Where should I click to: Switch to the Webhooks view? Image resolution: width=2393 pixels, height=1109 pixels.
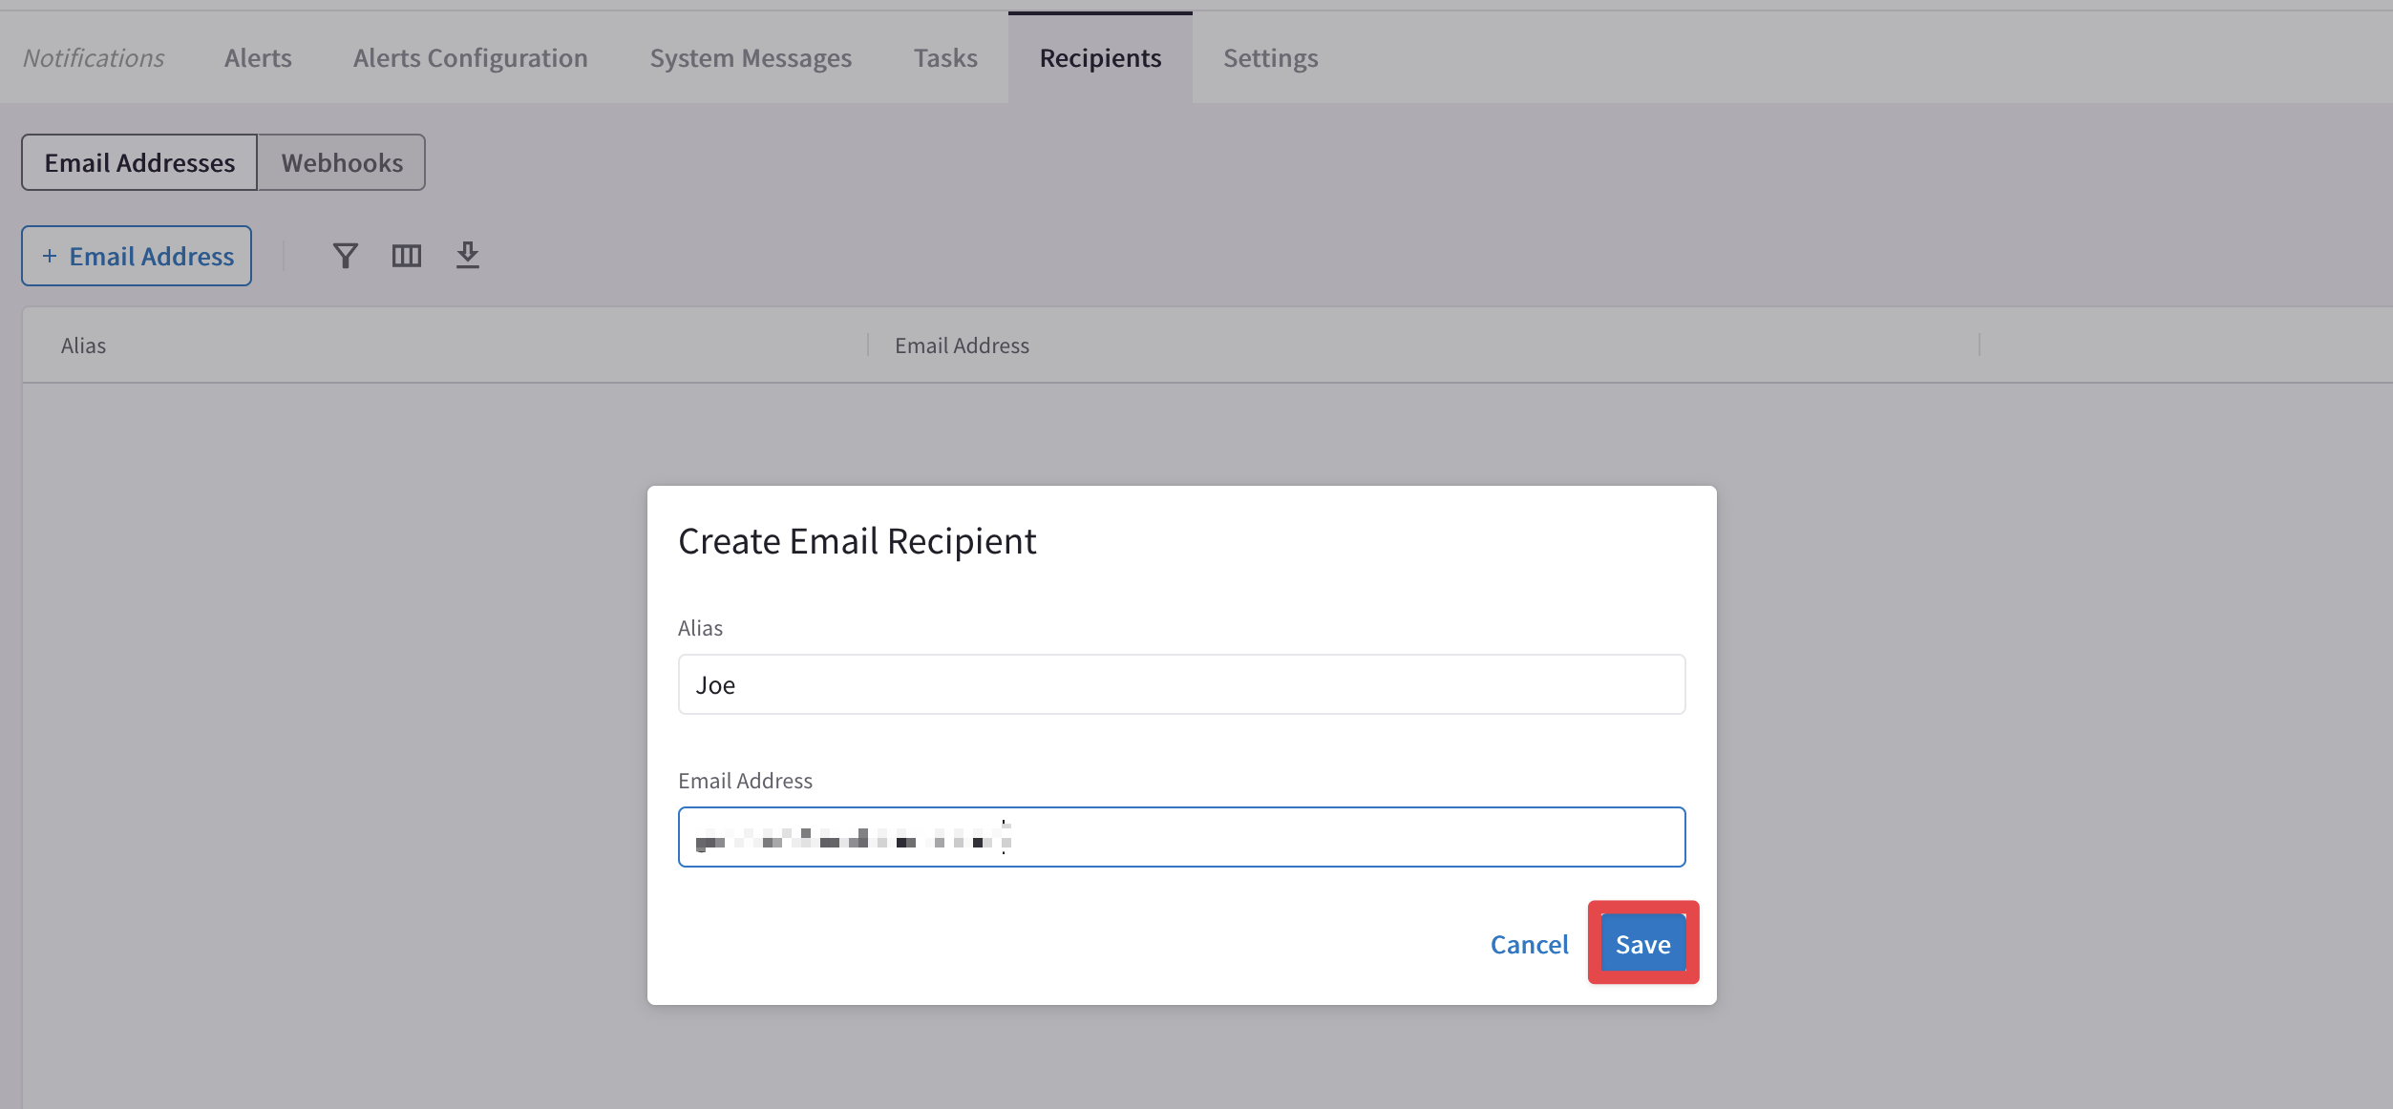(342, 162)
